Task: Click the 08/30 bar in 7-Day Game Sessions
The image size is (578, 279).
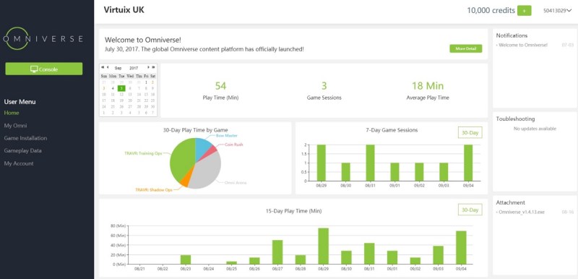Action: pyautogui.click(x=345, y=172)
